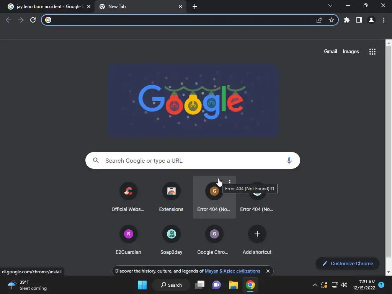
Task: Open Task View on the taskbar
Action: [x=200, y=285]
